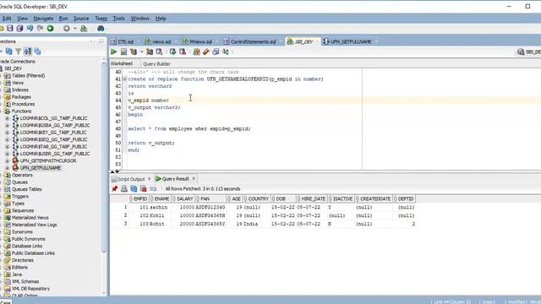541x304 pixels.
Task: Open the Team menu
Action: point(101,19)
